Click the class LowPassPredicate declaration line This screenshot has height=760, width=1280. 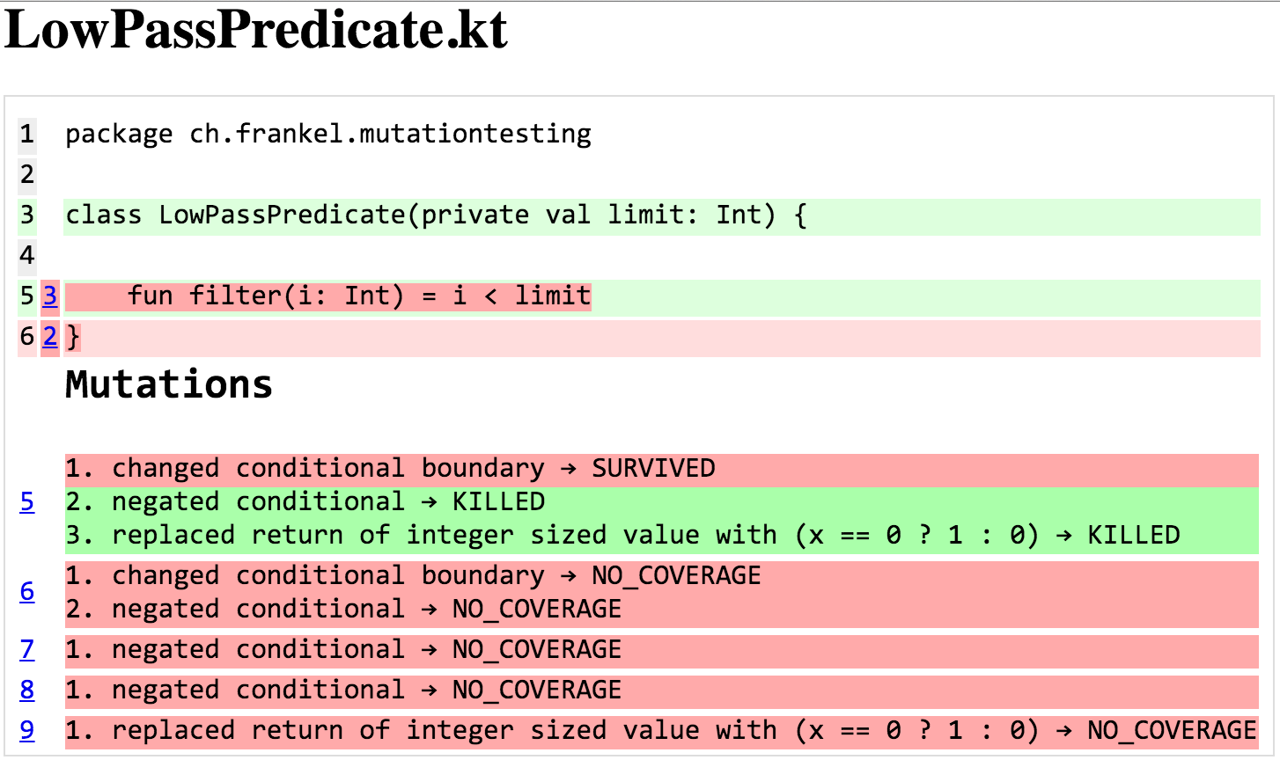tap(436, 216)
